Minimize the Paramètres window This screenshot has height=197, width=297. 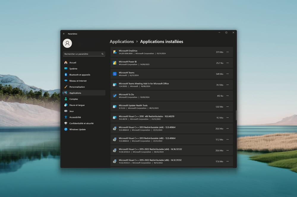click(x=219, y=33)
